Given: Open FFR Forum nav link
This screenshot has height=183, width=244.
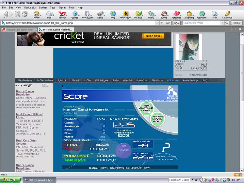Looking at the screenshot, I should pyautogui.click(x=157, y=80).
